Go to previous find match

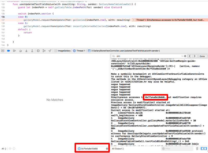click(190, 56)
